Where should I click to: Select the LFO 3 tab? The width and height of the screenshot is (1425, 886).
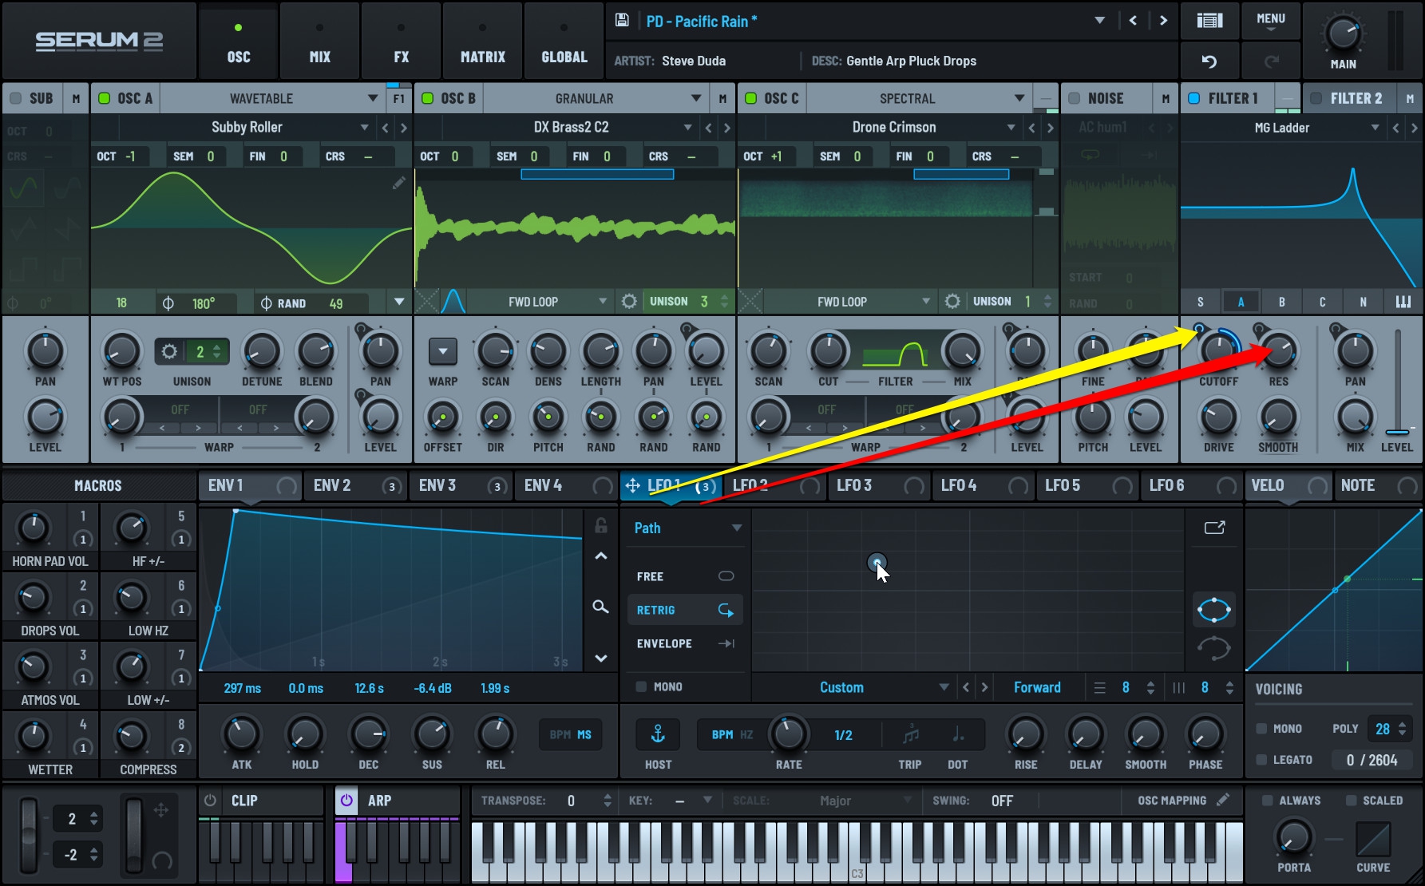click(878, 485)
